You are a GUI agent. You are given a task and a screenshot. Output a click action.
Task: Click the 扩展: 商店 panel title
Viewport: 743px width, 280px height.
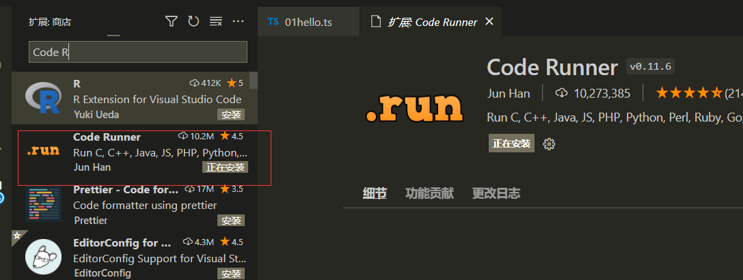coord(50,22)
